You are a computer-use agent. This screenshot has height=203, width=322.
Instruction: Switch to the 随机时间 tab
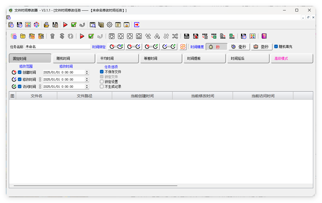click(x=74, y=58)
